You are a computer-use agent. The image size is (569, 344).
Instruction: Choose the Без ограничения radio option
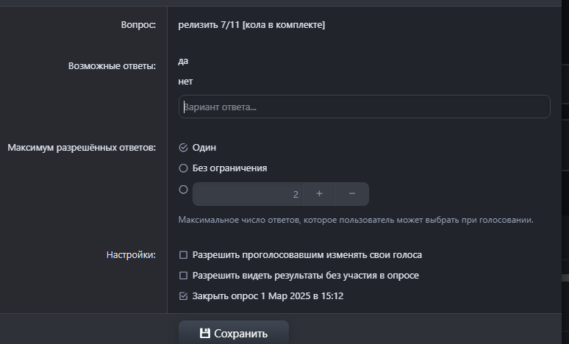point(184,168)
